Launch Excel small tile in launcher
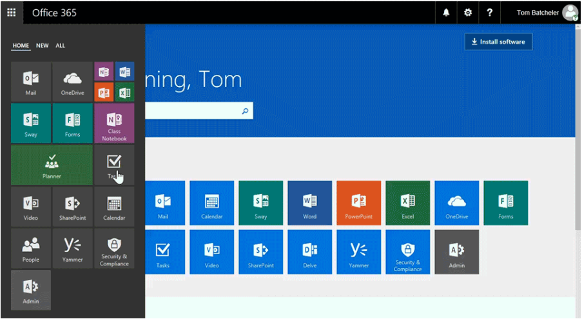This screenshot has width=582, height=319. click(125, 92)
